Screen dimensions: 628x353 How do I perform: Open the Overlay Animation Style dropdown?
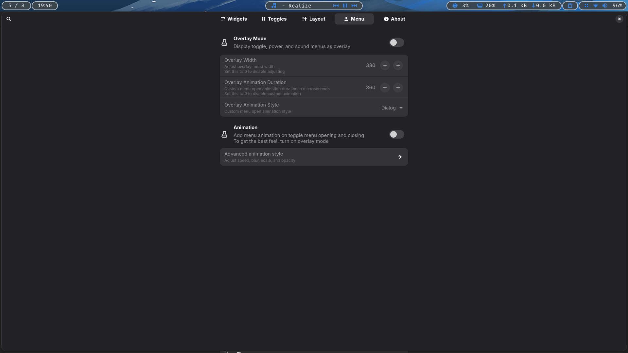coord(392,108)
